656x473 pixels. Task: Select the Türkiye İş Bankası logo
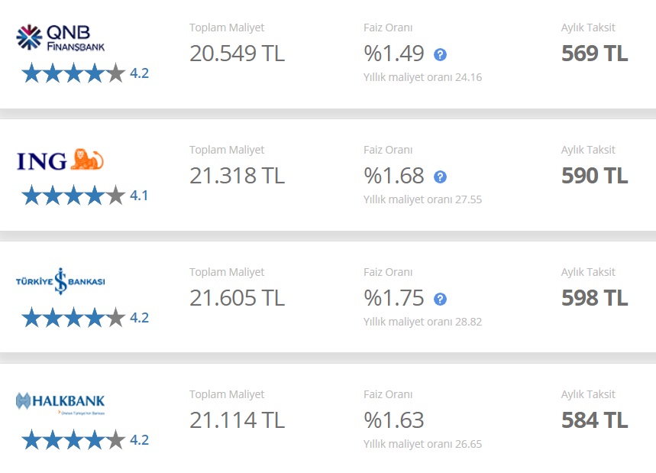click(x=60, y=281)
